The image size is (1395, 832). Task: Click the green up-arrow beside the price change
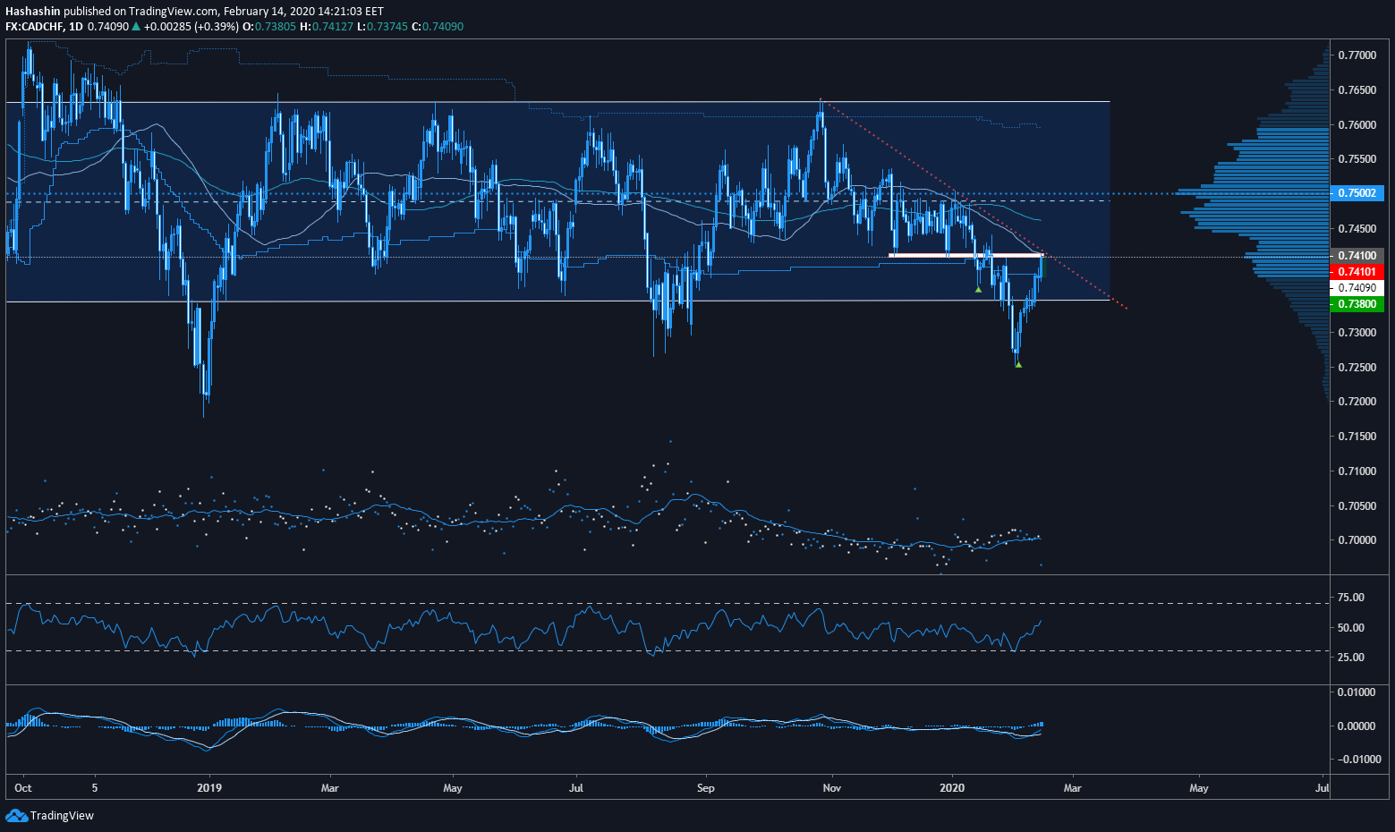point(136,26)
